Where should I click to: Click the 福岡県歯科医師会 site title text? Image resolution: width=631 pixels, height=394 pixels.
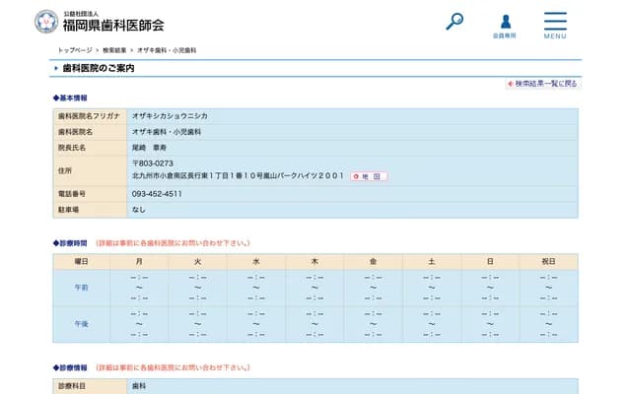[x=113, y=25]
